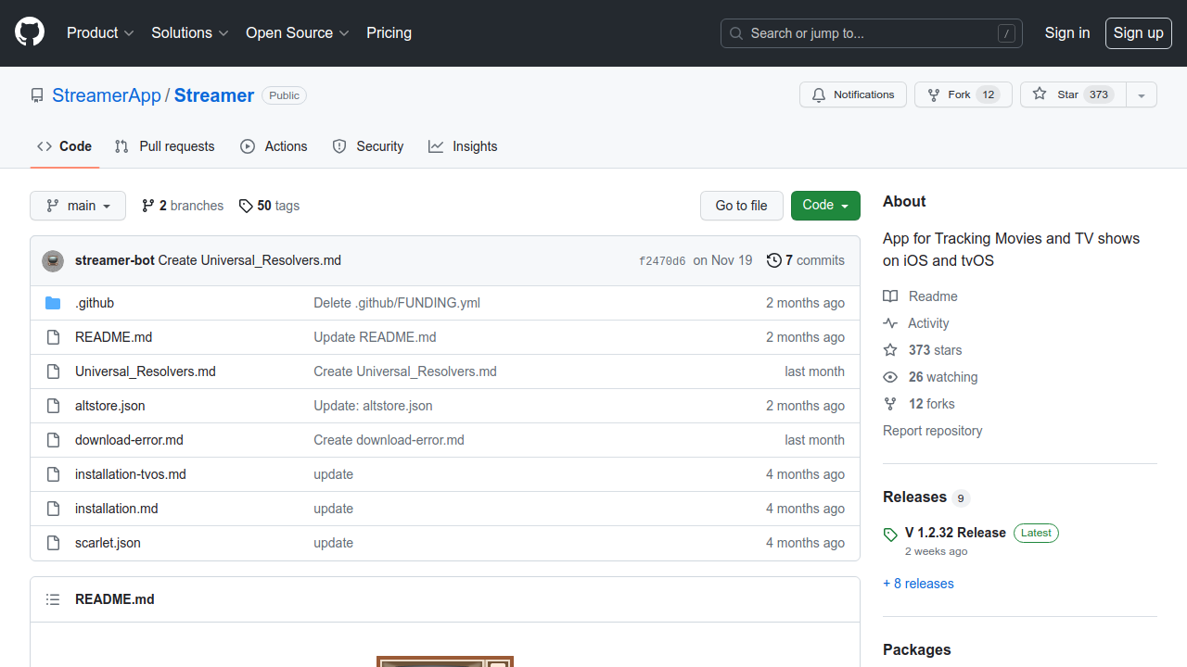The image size is (1187, 667).
Task: Open the Universal_Resolvers.md file
Action: pyautogui.click(x=146, y=371)
